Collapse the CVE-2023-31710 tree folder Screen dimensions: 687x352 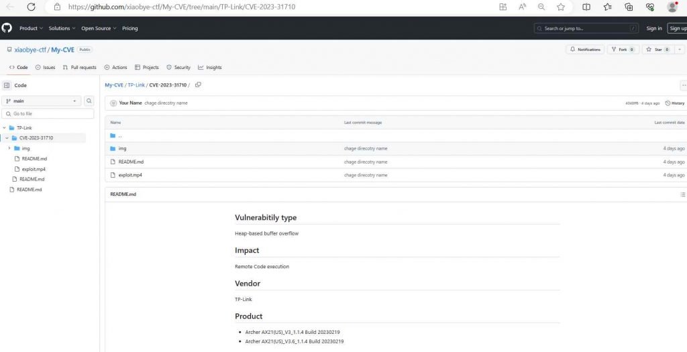(7, 138)
